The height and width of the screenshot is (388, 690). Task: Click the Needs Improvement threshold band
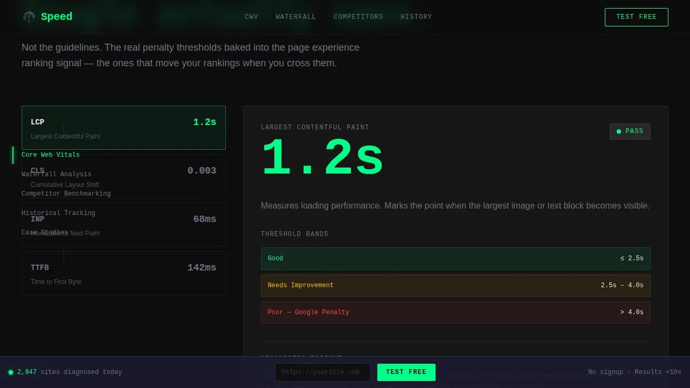tap(456, 285)
